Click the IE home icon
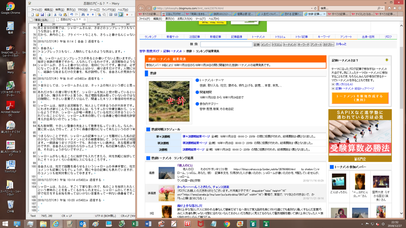This screenshot has height=228, width=406. (x=389, y=8)
